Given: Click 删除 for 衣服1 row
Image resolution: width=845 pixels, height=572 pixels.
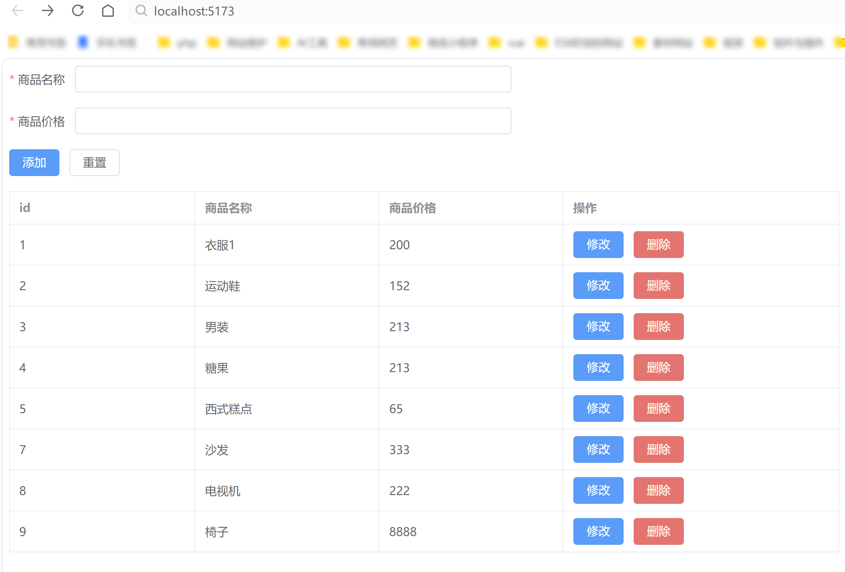Looking at the screenshot, I should [658, 245].
